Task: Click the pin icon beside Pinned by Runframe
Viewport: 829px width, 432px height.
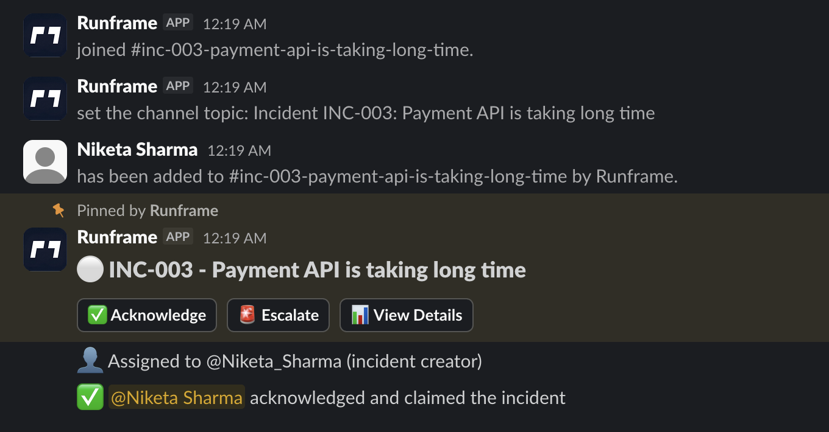Action: (59, 209)
